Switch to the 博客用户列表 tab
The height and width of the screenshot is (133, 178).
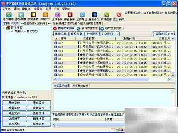point(11,23)
